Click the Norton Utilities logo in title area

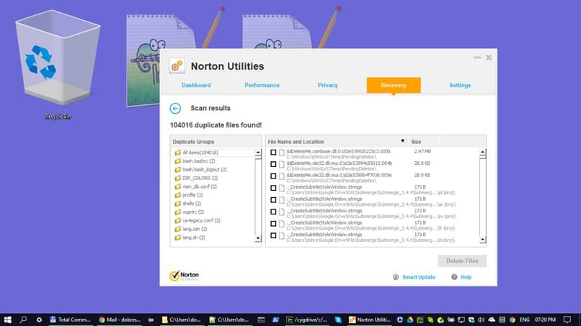177,66
